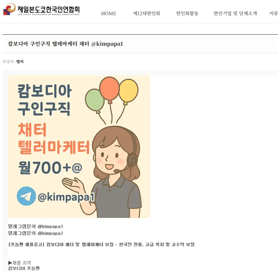Open 한인기업 및 단체소개 menu
278x272 pixels.
point(235,14)
